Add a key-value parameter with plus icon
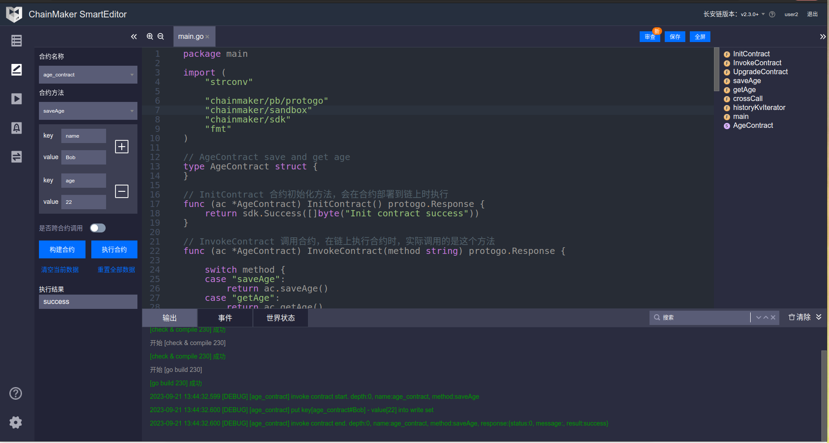This screenshot has width=829, height=443. [122, 147]
